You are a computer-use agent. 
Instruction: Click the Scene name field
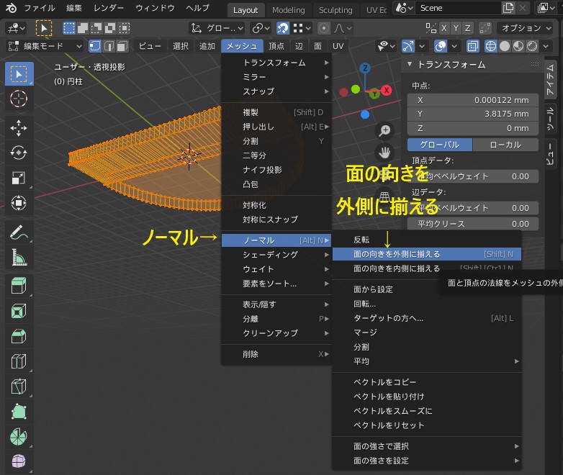pyautogui.click(x=458, y=8)
